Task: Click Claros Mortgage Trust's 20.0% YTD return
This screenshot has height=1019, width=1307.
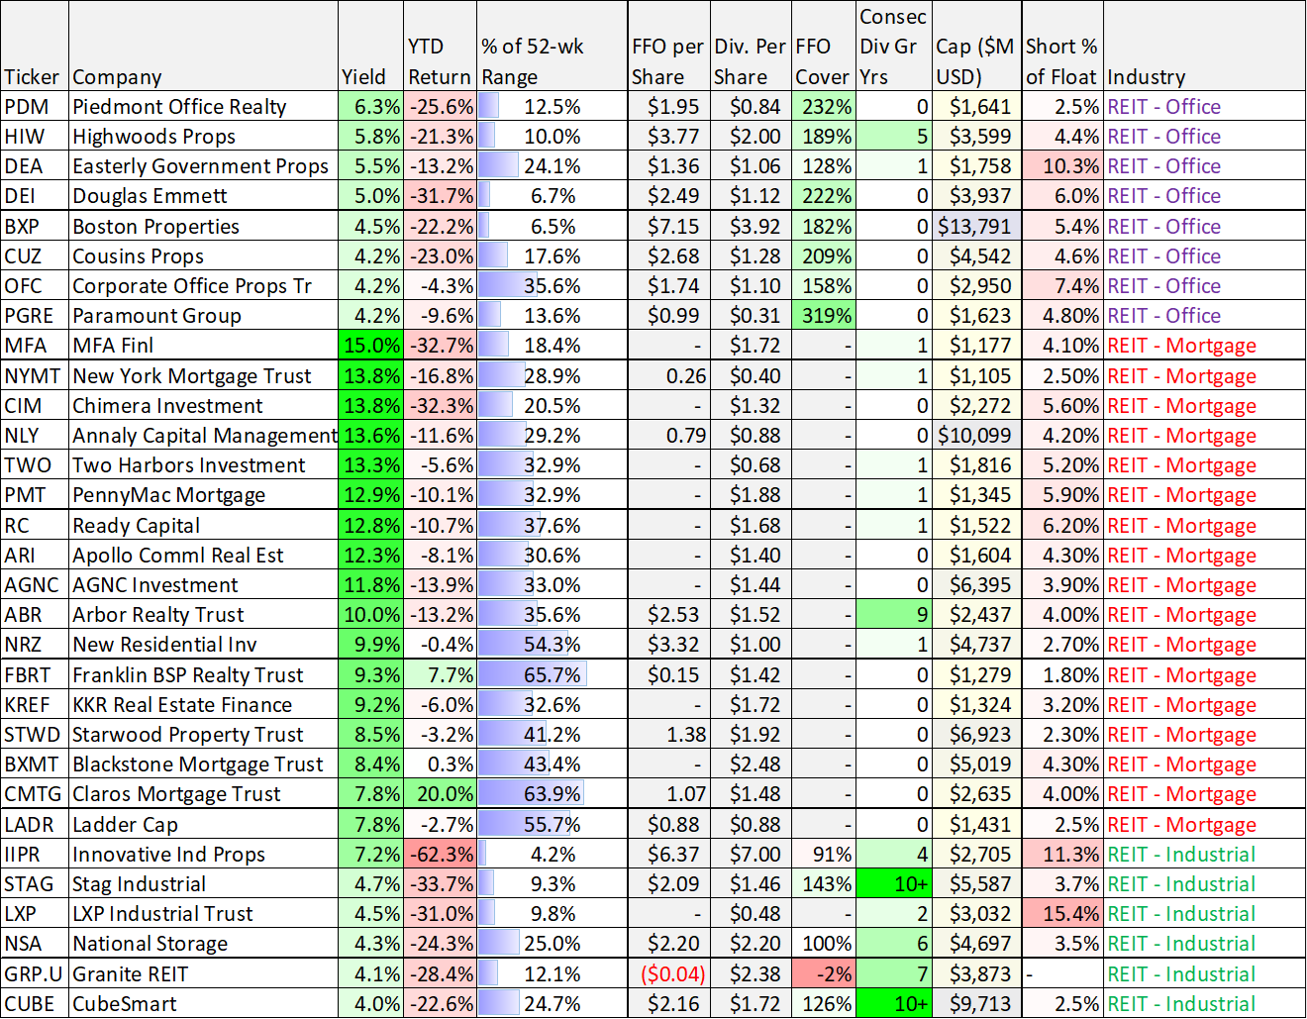Action: [440, 794]
